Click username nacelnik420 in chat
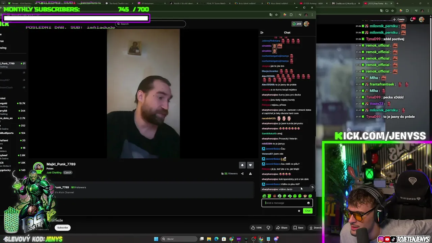This screenshot has height=243, width=432. point(269,118)
